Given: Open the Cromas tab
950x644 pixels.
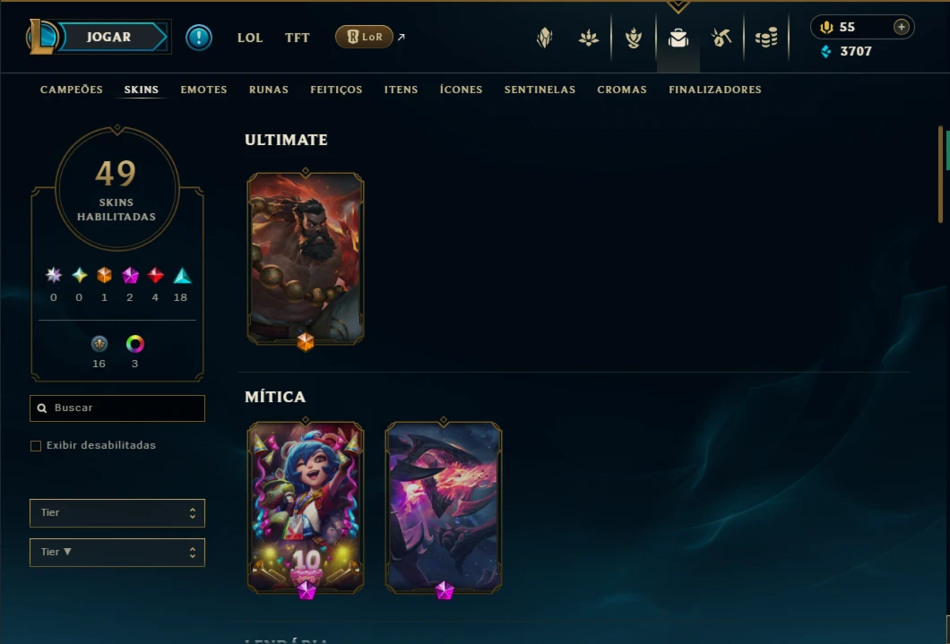Looking at the screenshot, I should (x=622, y=90).
